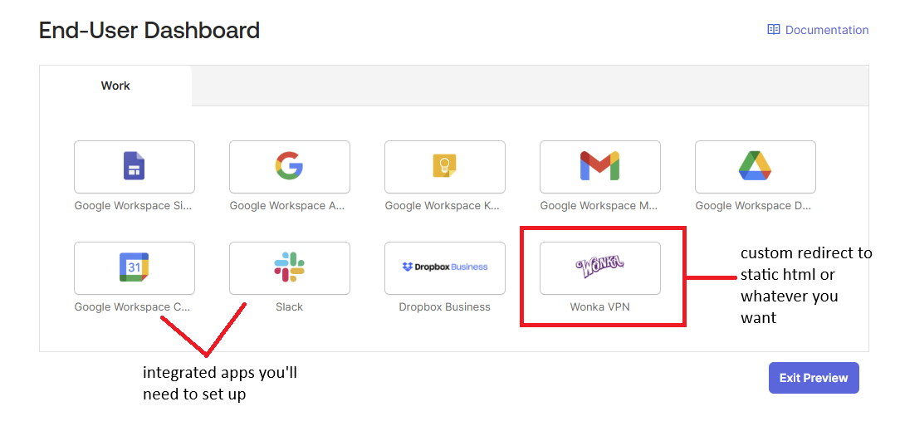Click the Exit Preview button
The image size is (900, 436).
pyautogui.click(x=814, y=377)
